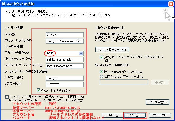Viewport: 175px width, 121px height.
Task: Click the アカウント名 input field
Action: pos(65,78)
